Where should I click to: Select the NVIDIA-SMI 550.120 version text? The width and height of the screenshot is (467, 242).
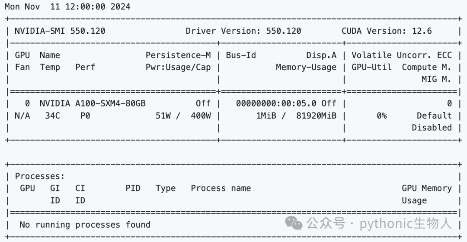point(60,31)
